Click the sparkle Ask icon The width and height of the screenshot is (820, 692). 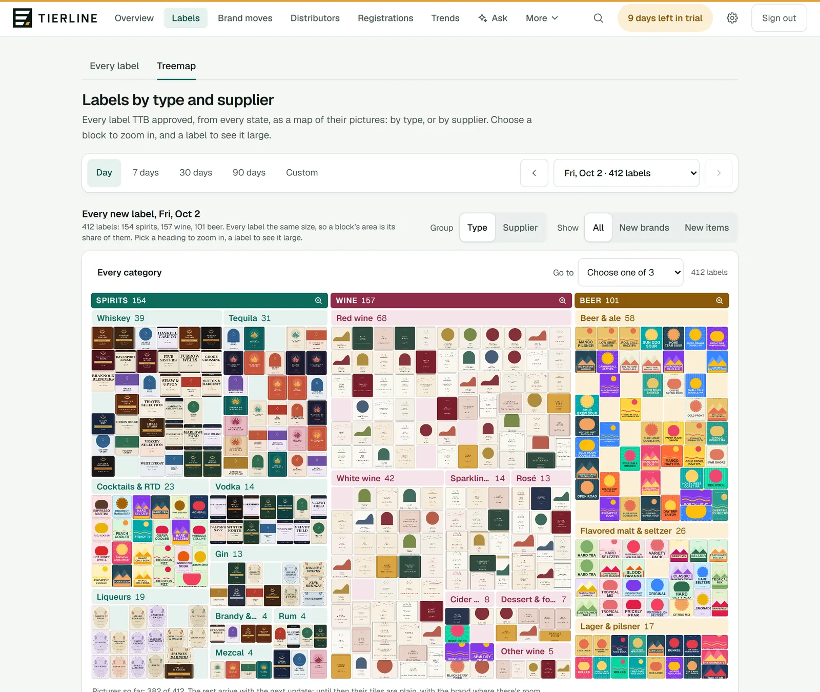point(482,18)
